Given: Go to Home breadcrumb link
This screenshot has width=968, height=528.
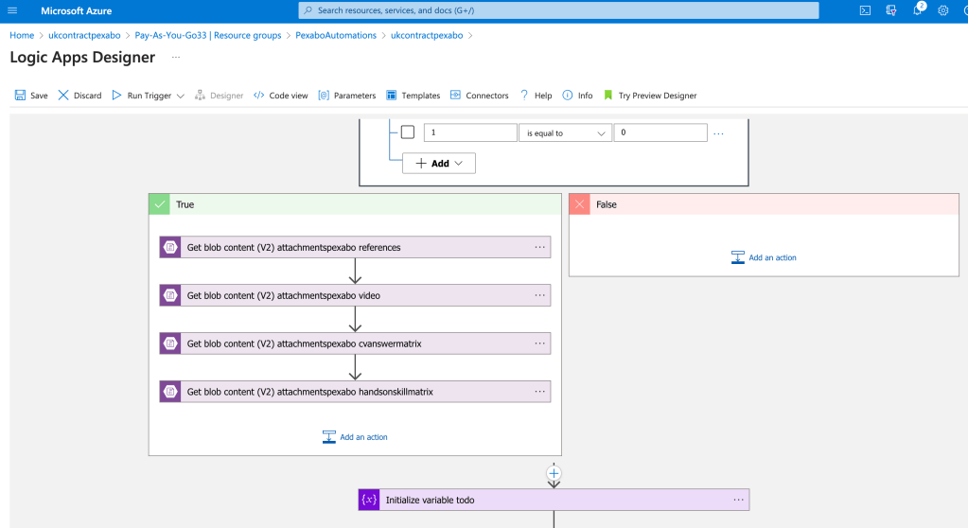Looking at the screenshot, I should [x=22, y=35].
